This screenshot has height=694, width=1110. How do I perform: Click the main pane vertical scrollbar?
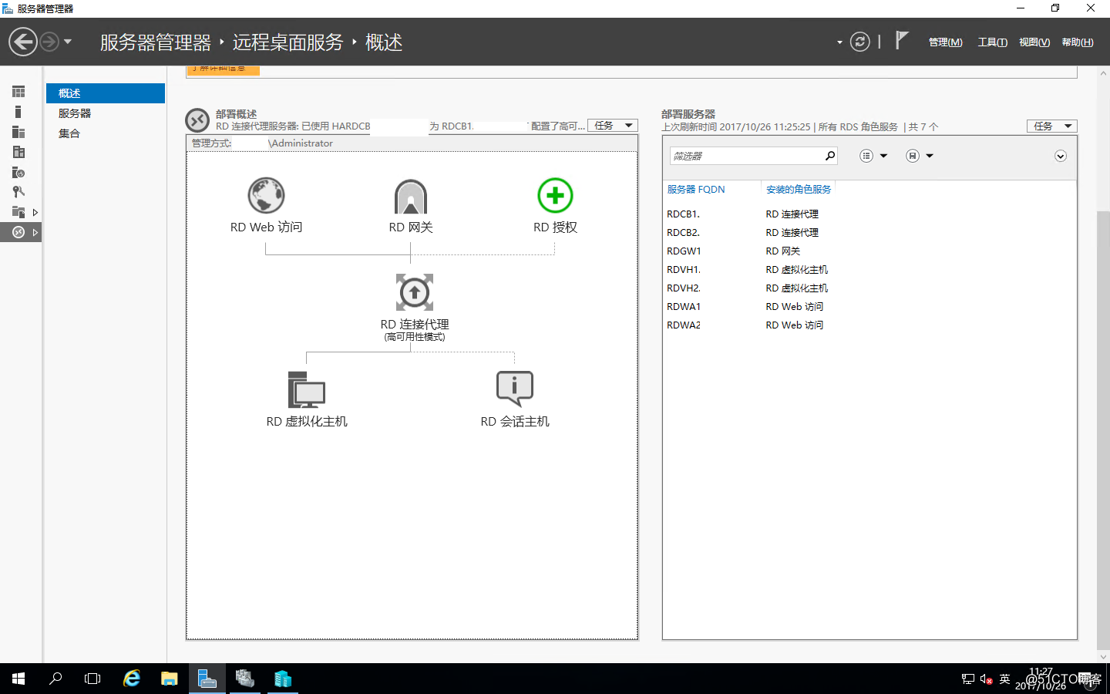point(1103,430)
